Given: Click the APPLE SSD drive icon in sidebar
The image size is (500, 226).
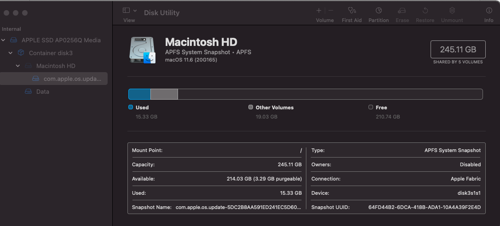Looking at the screenshot, I should pos(13,40).
